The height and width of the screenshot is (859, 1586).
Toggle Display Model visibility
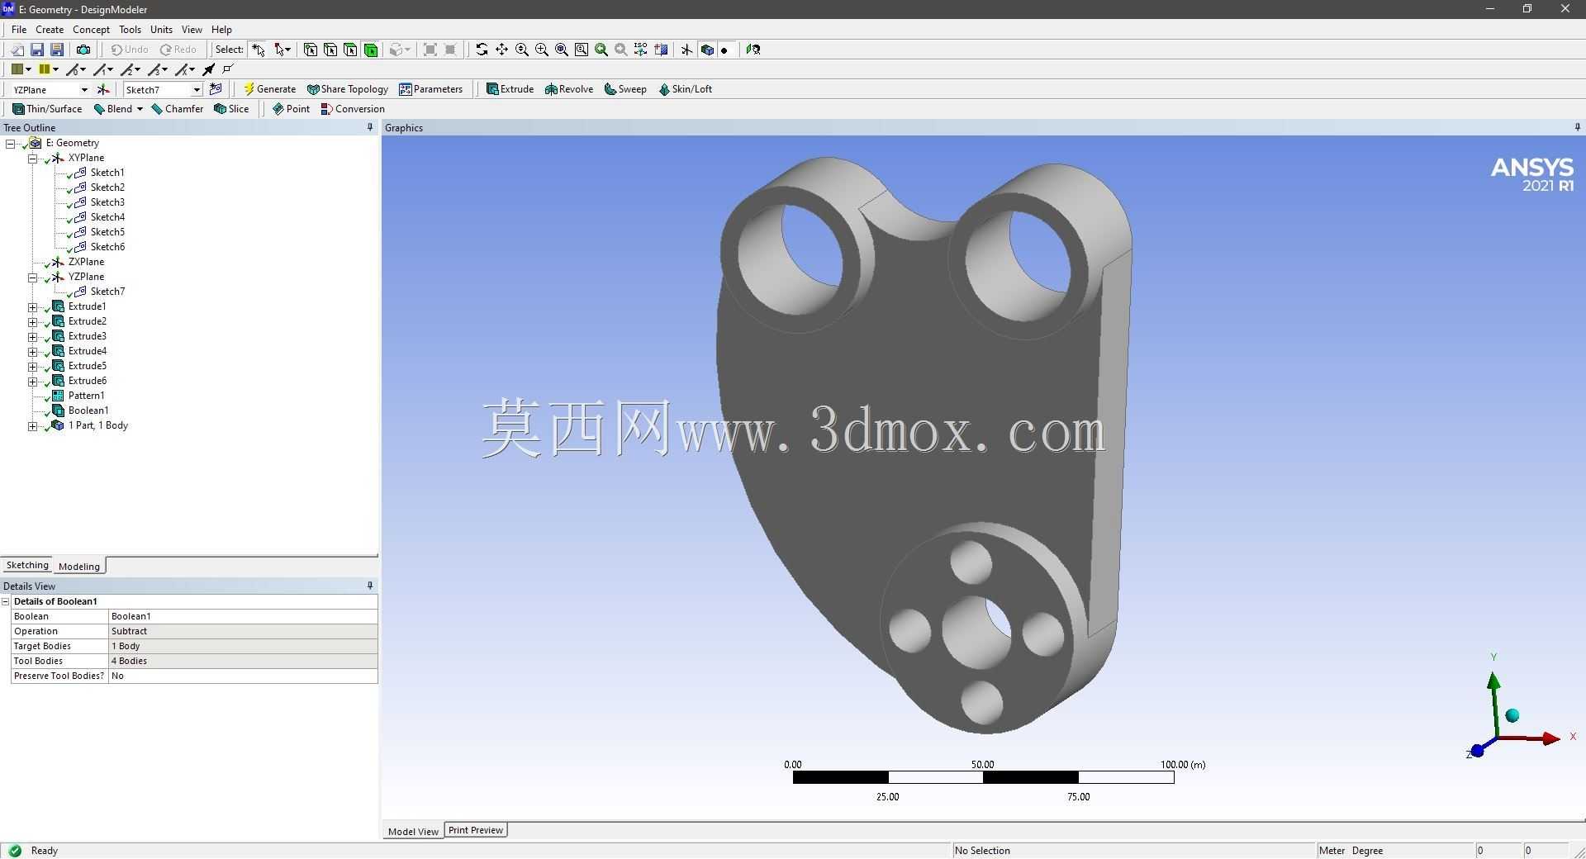coord(707,50)
